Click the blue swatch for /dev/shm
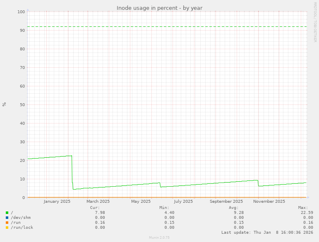Screen dimensions: 319x242 (7, 218)
